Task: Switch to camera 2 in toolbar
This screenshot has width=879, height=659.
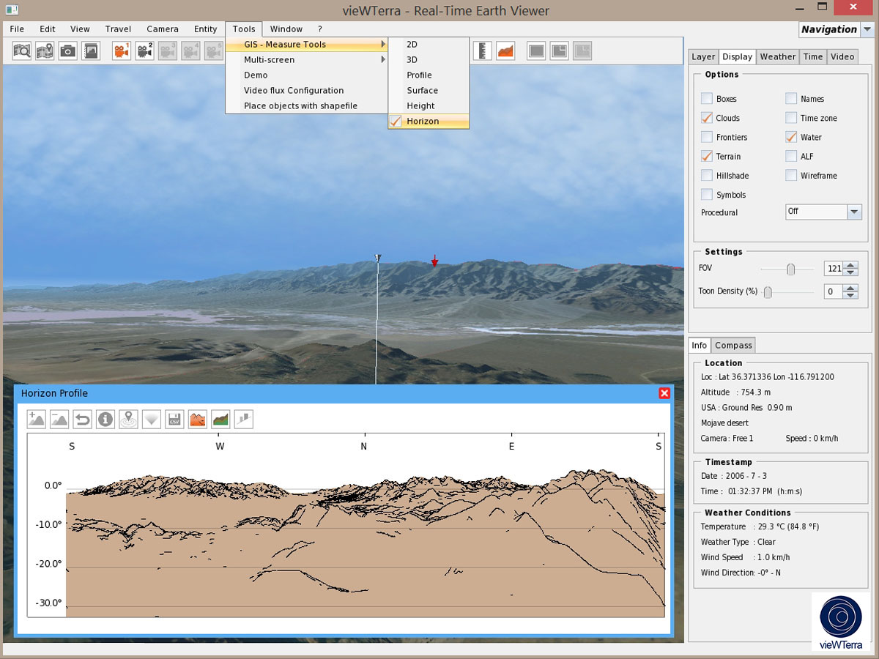Action: pos(144,51)
